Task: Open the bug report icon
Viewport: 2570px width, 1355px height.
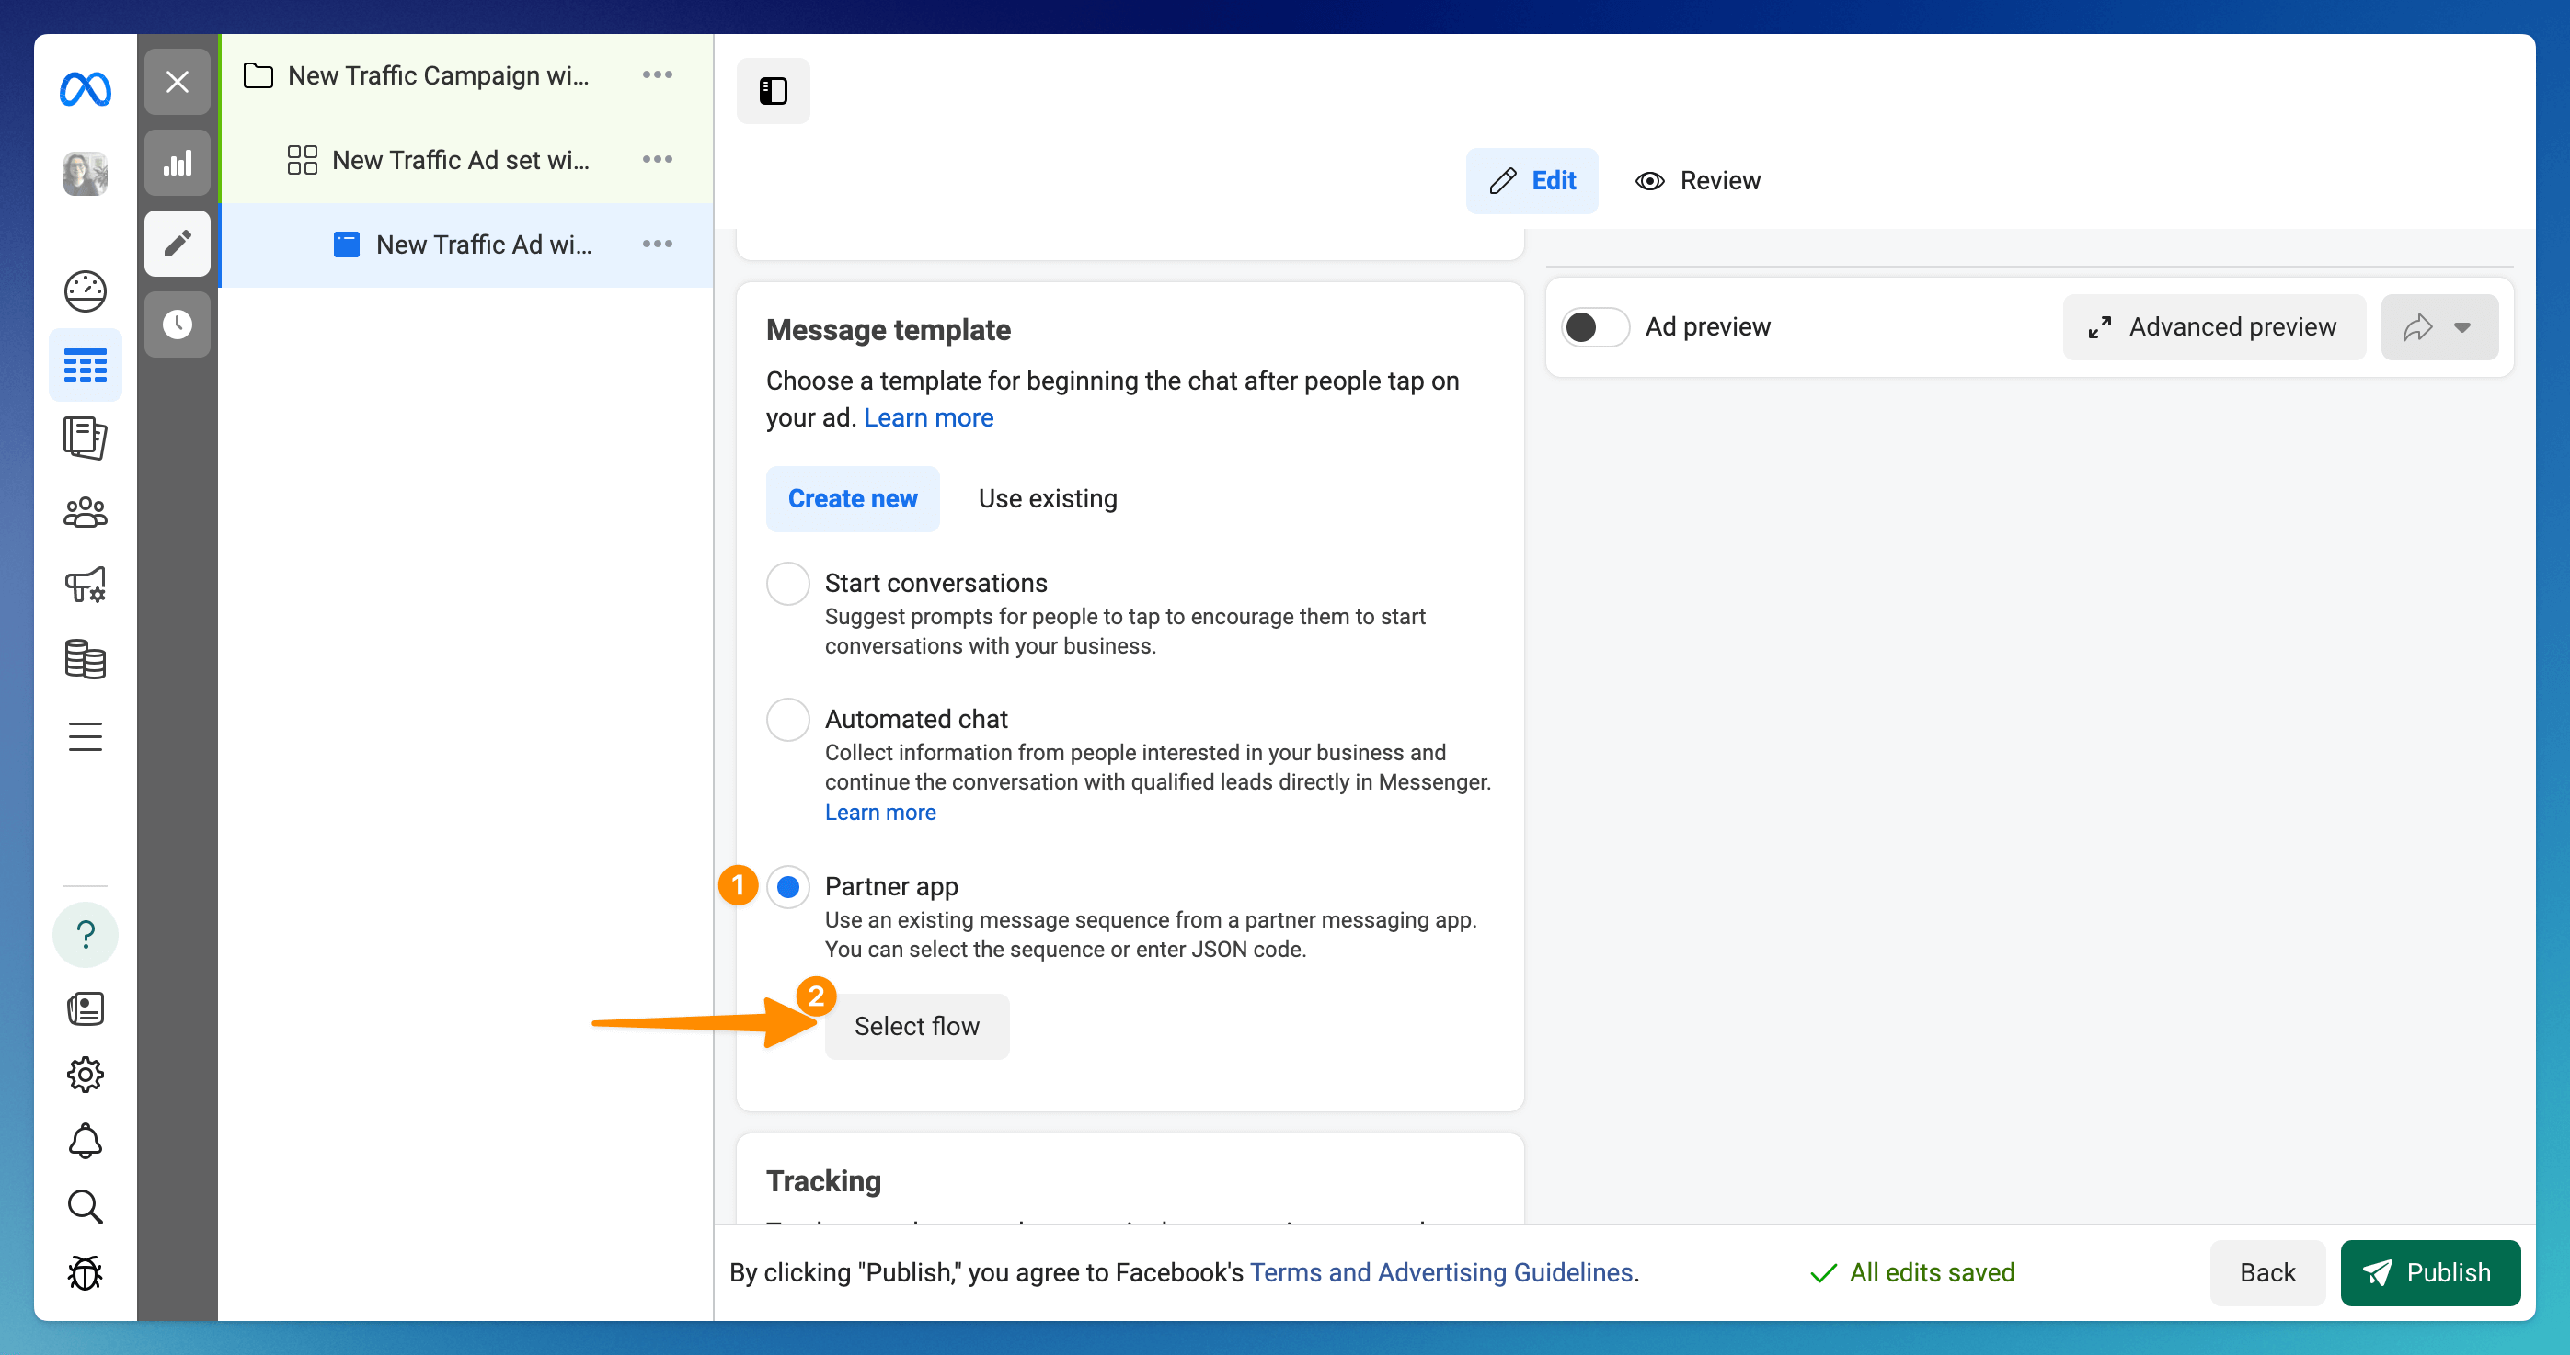Action: [x=85, y=1272]
